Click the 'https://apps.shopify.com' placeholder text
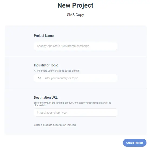This screenshot has height=151, width=150. pos(53,113)
